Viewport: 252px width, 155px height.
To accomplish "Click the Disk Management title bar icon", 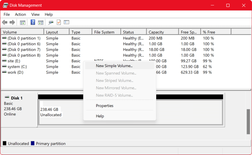I will click(x=5, y=5).
